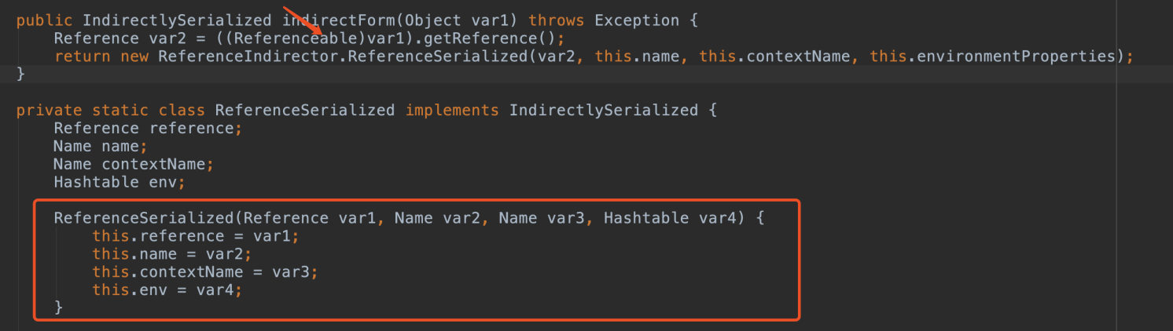Click the 'Name name;' field declaration

pyautogui.click(x=101, y=147)
